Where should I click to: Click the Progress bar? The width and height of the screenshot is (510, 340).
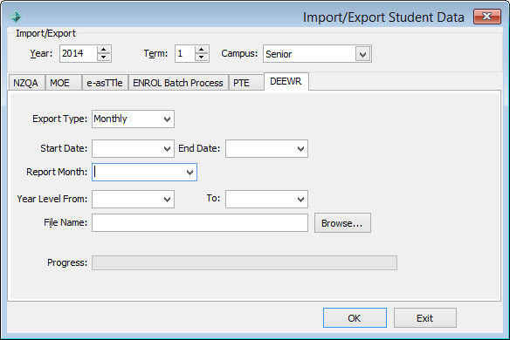[245, 262]
